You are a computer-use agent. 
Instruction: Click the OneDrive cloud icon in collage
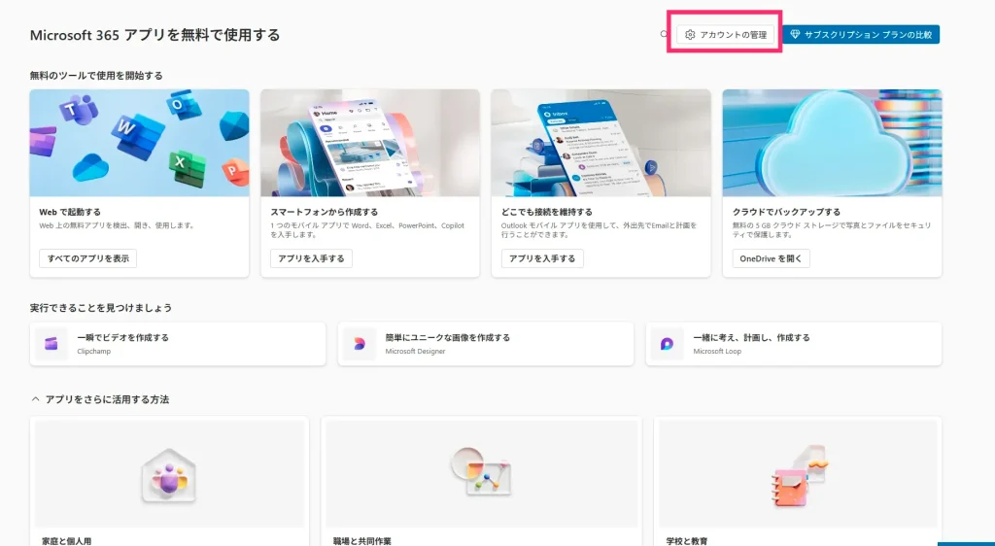[90, 167]
